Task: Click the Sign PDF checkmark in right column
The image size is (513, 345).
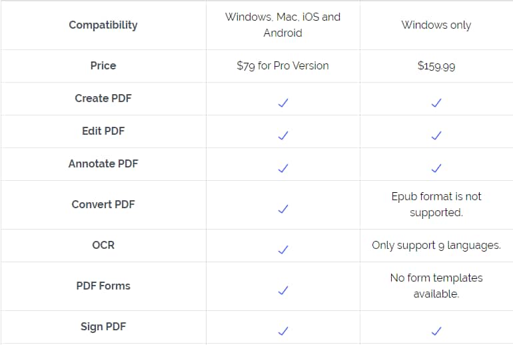Action: (436, 331)
